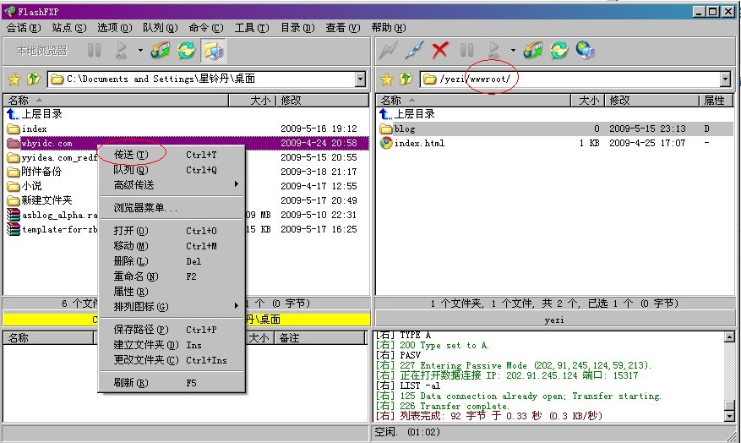Click the 备注 column header in queue pane
741x443 pixels.
pyautogui.click(x=321, y=338)
